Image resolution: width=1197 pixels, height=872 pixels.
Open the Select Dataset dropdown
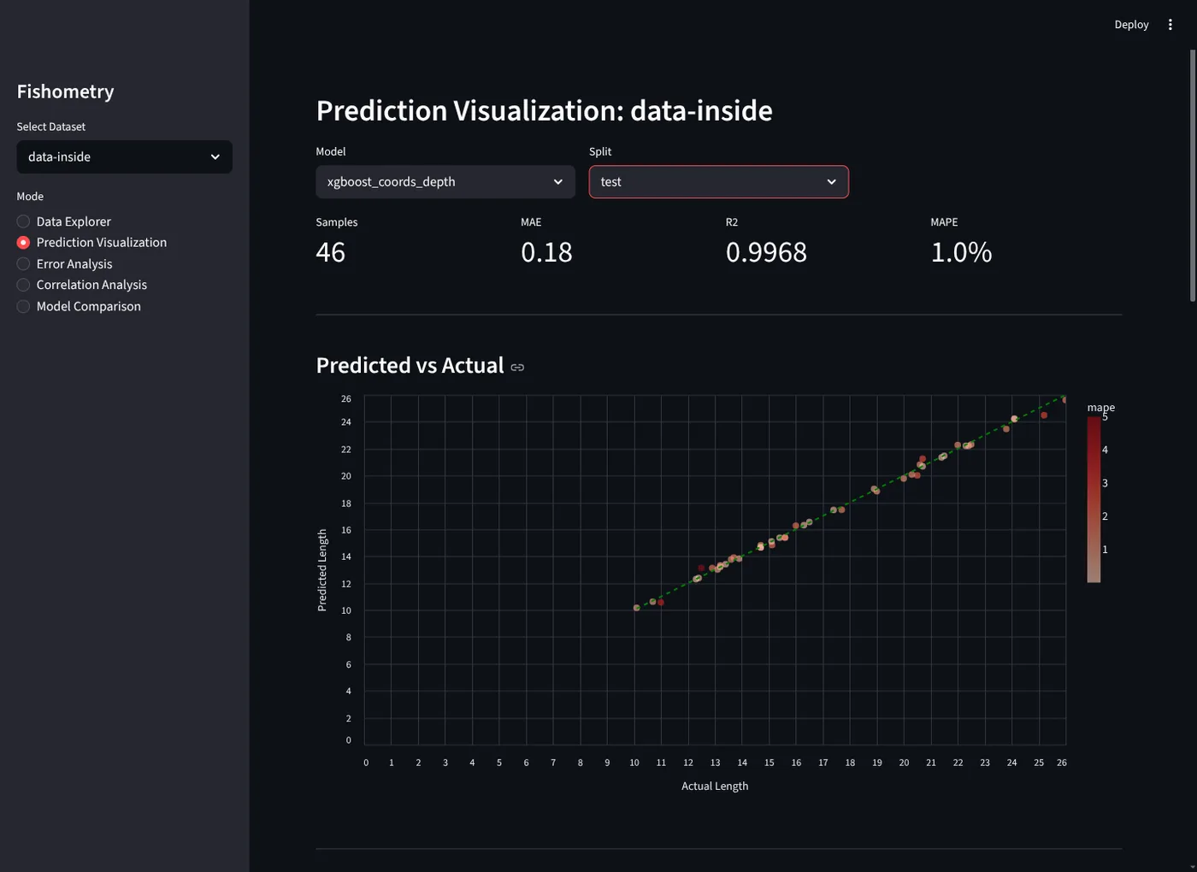point(125,157)
